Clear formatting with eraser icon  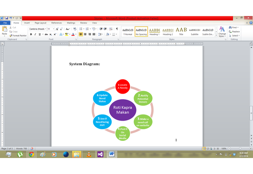[x=75, y=29]
